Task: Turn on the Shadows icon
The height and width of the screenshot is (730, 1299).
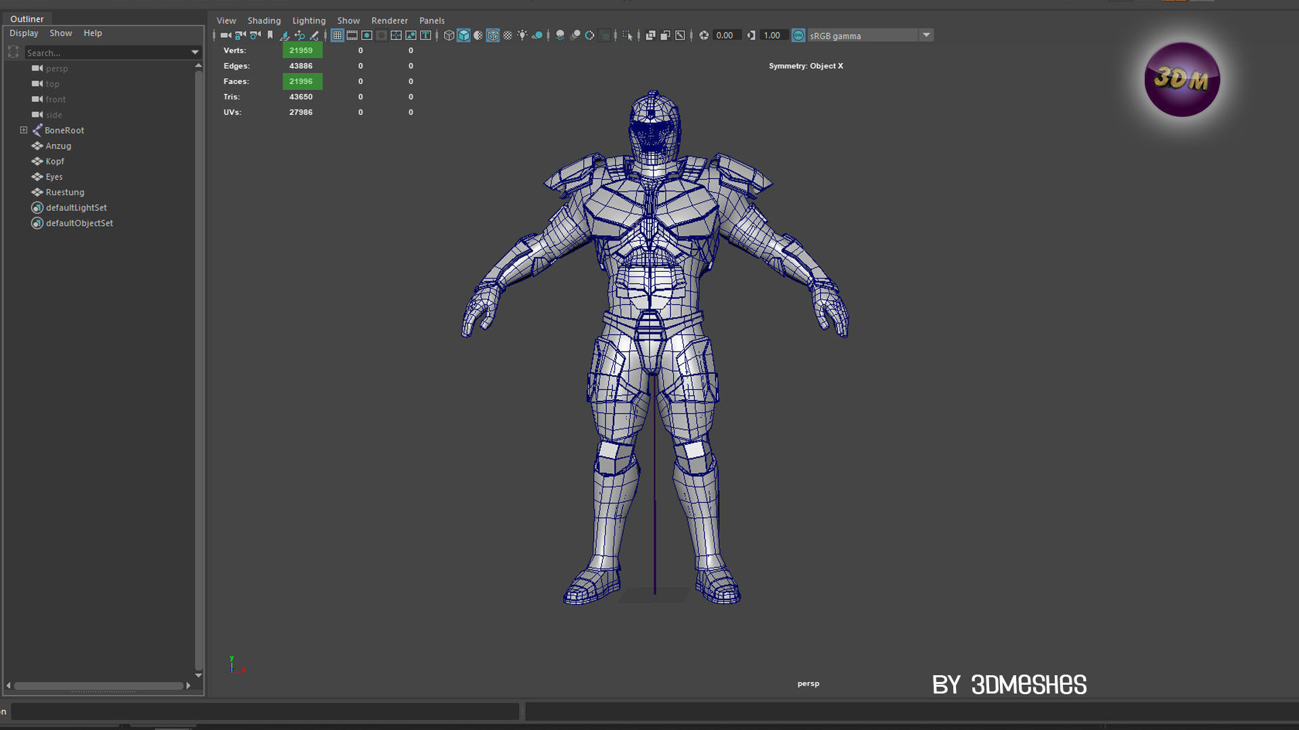Action: coord(537,35)
